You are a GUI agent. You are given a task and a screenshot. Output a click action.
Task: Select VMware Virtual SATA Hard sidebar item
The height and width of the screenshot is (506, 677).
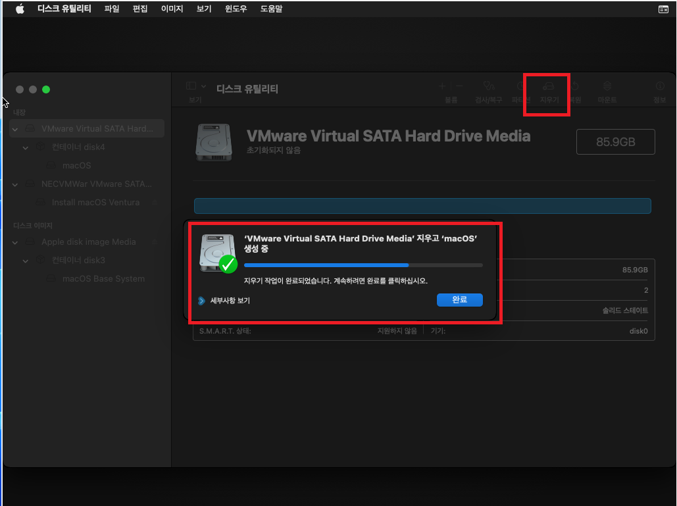click(x=87, y=129)
